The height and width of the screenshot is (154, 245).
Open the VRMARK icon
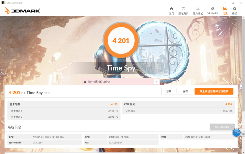213,9
